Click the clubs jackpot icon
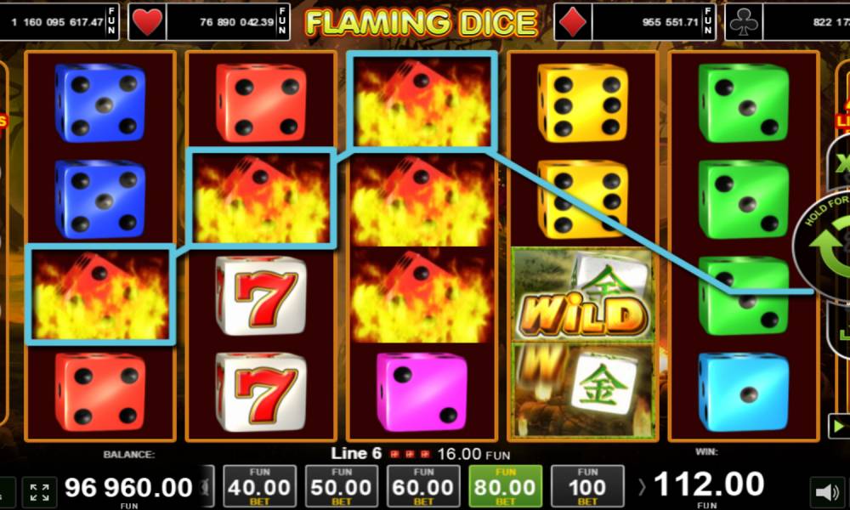Viewport: 850px width, 510px height. coord(743,22)
